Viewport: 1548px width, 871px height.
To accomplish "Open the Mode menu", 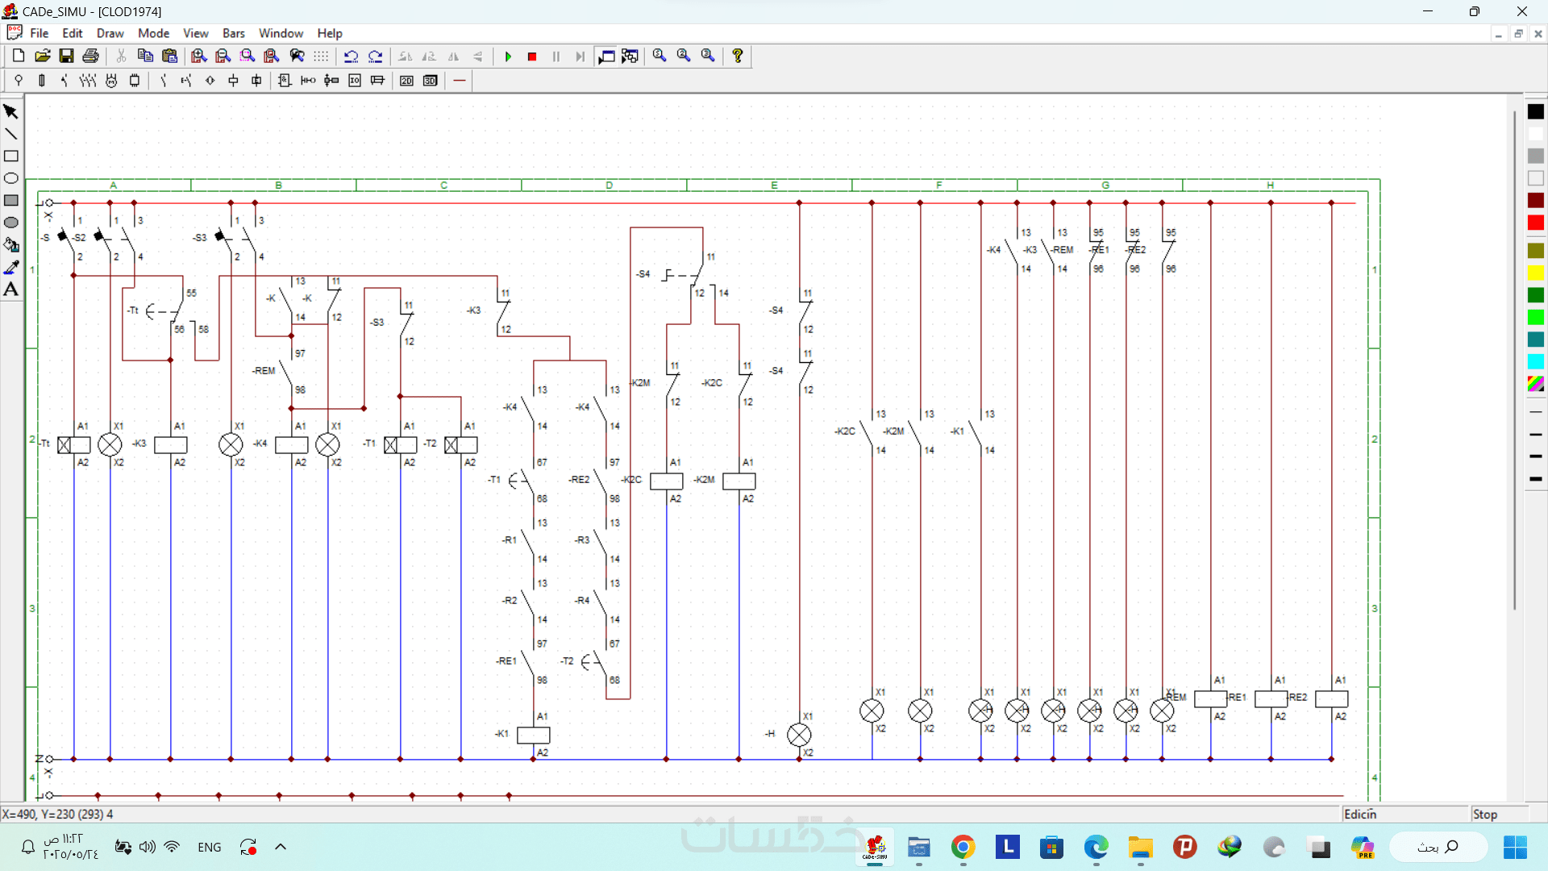I will [153, 33].
